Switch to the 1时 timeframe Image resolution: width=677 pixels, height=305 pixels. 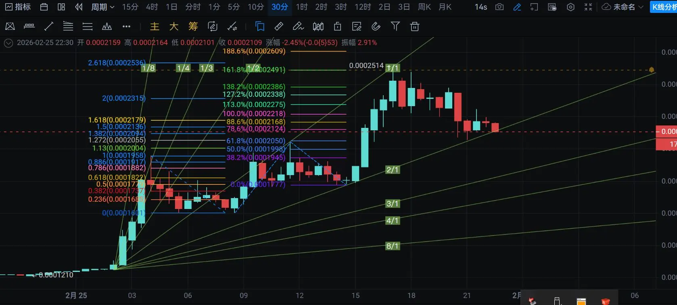(302, 7)
